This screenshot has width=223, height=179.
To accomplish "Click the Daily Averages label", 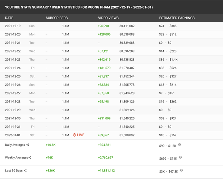I will (15, 145).
